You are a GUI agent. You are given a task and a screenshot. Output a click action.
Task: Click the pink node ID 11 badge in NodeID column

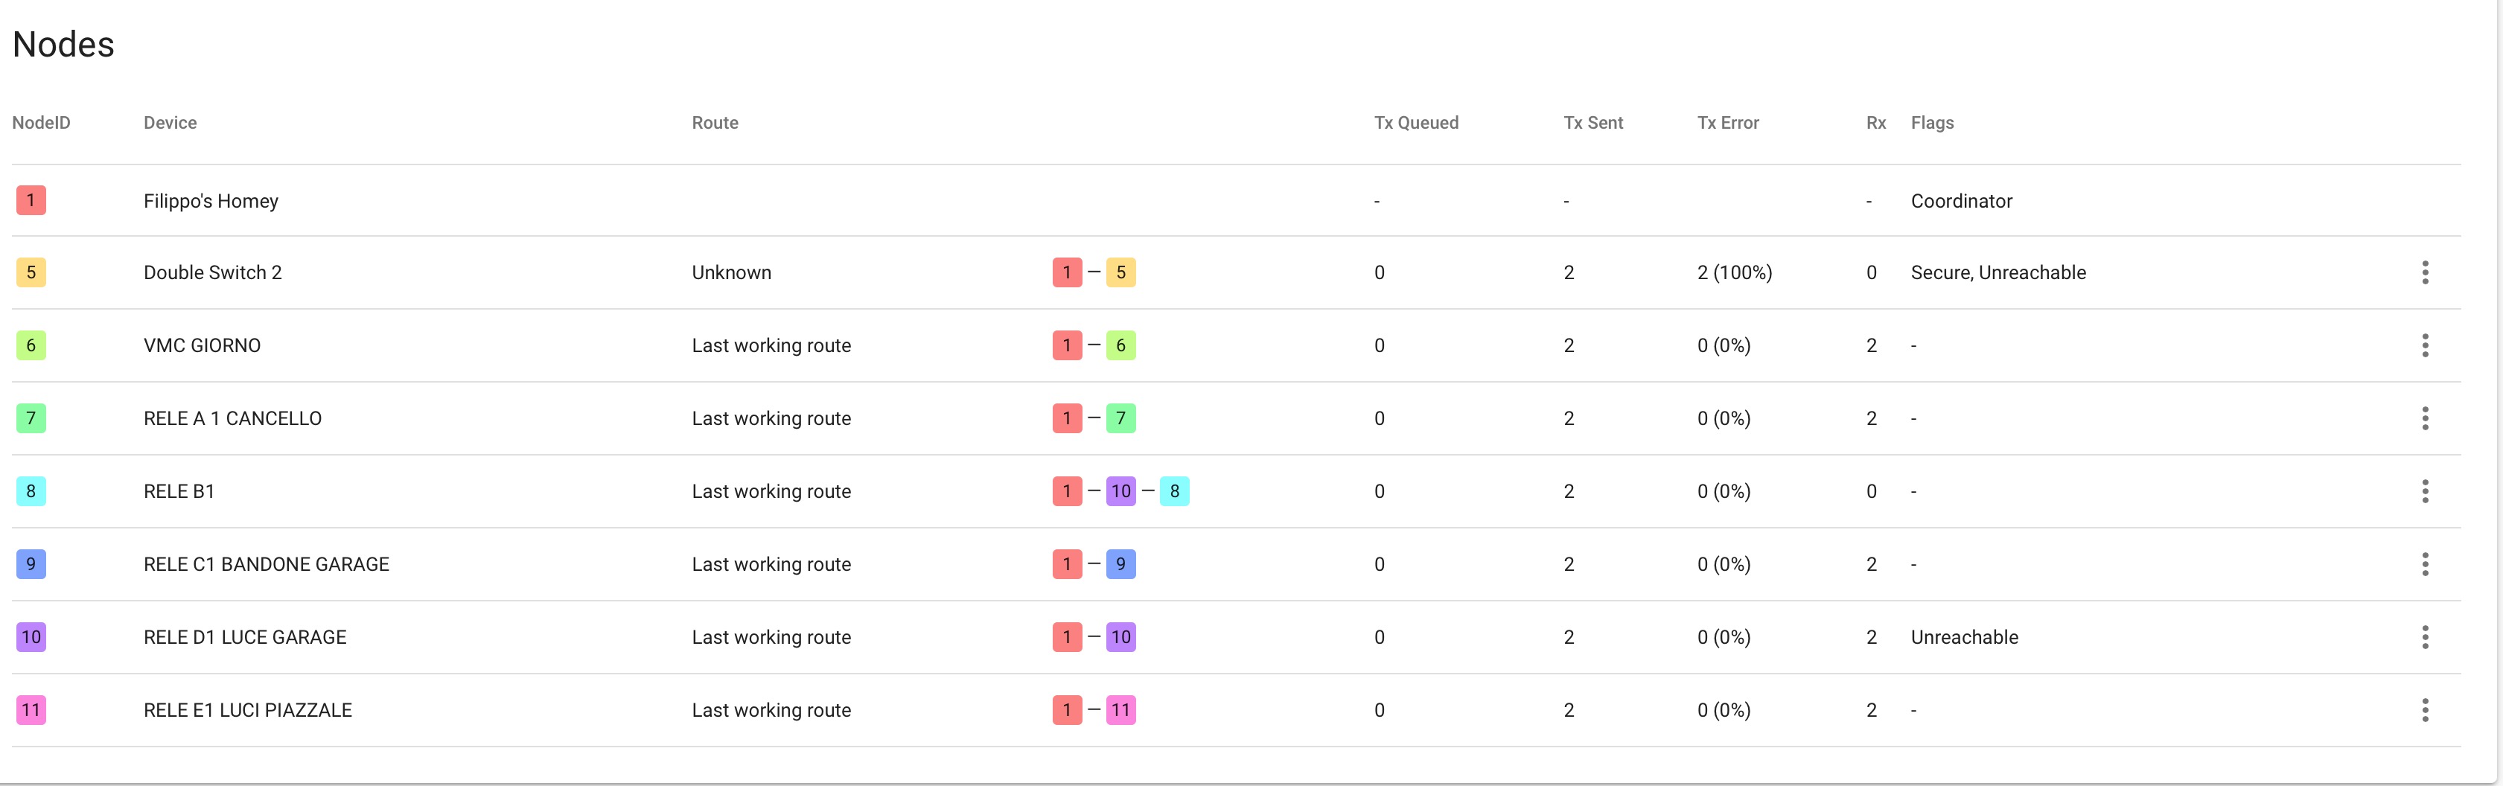[31, 710]
